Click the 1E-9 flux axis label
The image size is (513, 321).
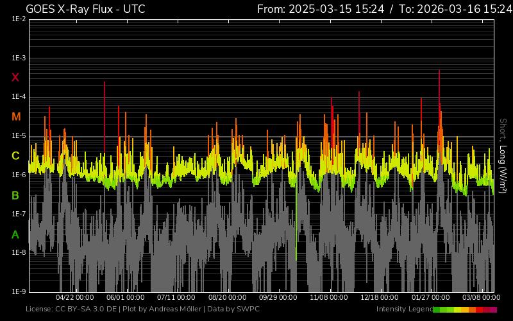click(x=19, y=291)
